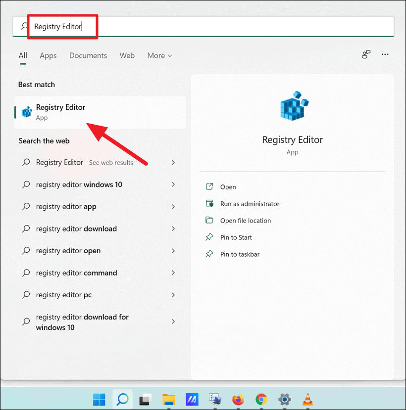
Task: Open Registry Editor See web results suggestion
Action: 85,162
